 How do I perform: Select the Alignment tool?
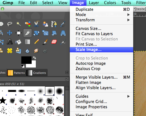(x=19, y=33)
